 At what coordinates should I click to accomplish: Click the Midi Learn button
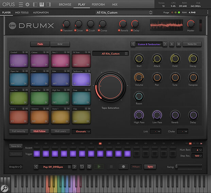pyautogui.click(x=61, y=131)
